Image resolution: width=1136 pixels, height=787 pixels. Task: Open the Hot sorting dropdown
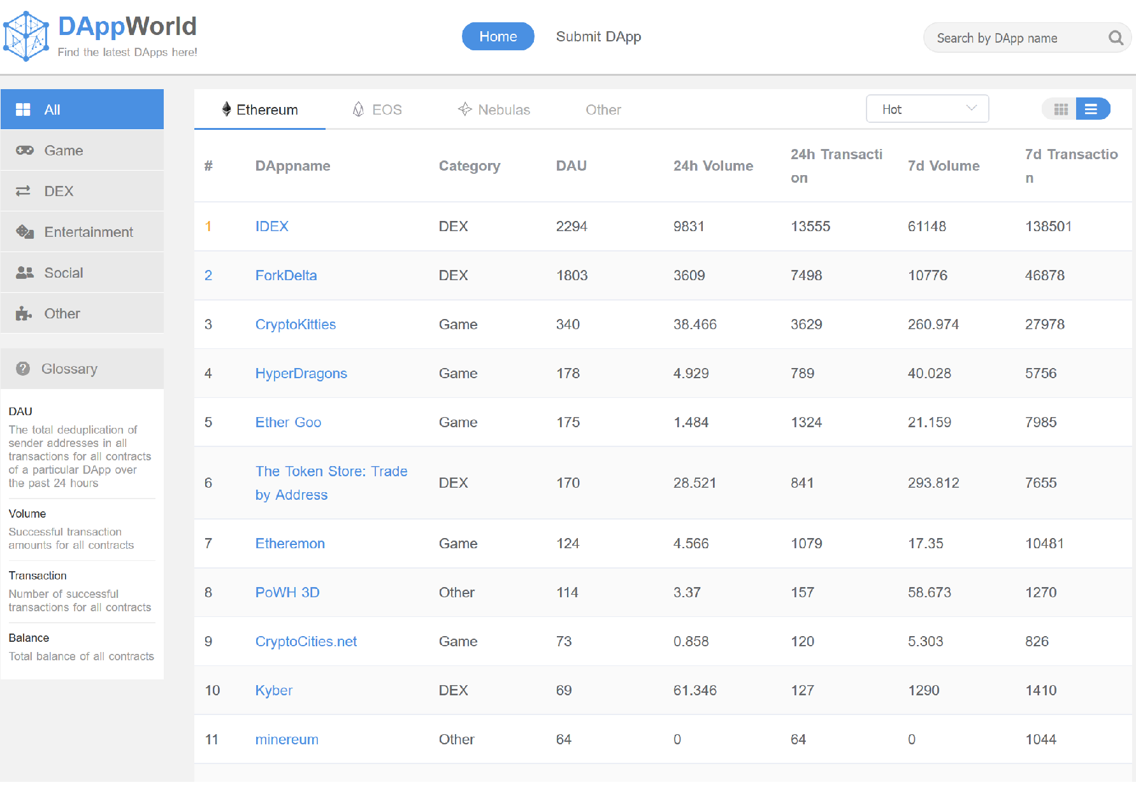pos(927,110)
